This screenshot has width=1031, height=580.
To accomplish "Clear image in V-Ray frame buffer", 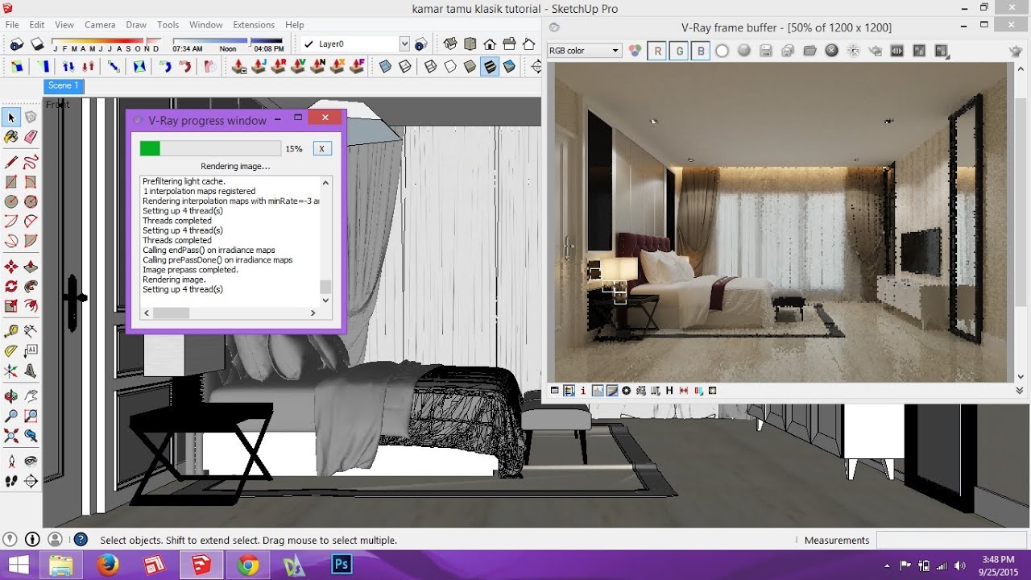I will coord(832,51).
